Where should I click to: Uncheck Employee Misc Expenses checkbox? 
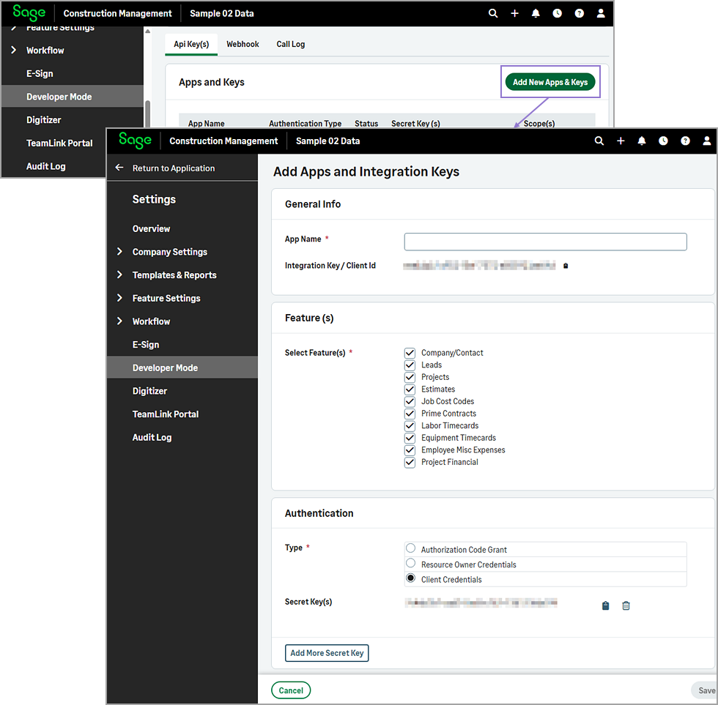coord(410,450)
